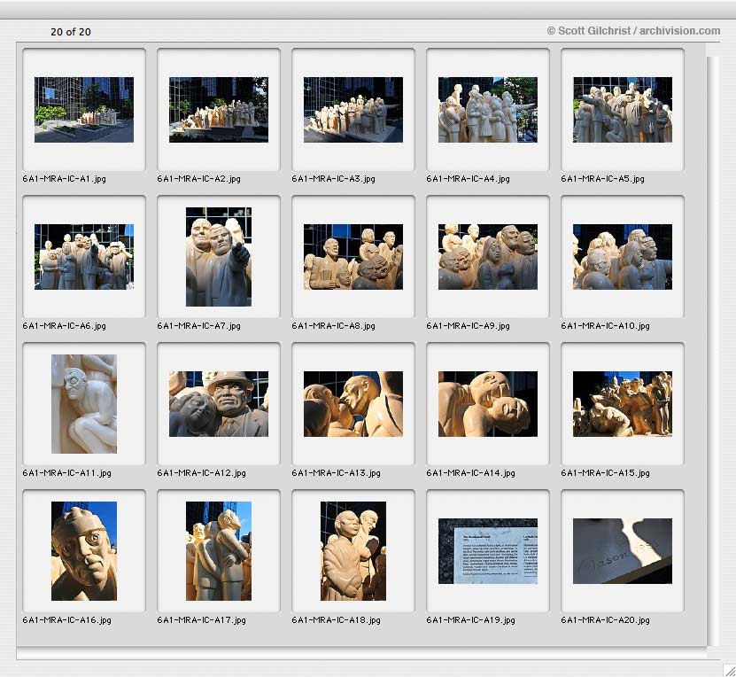736x677 pixels.
Task: Click file name 6A1-MRA-IC-A20.jpg
Action: point(606,620)
